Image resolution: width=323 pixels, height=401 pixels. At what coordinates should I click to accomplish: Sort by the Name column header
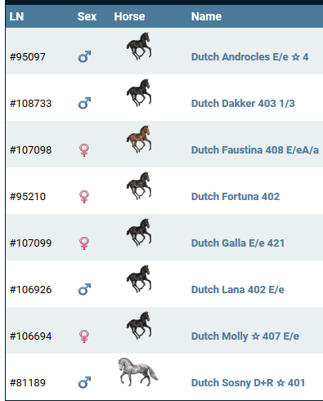tap(206, 16)
